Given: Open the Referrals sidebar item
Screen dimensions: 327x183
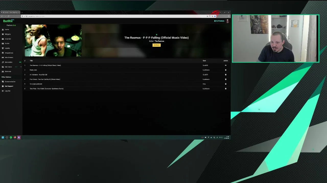Looking at the screenshot, I should click(8, 71).
